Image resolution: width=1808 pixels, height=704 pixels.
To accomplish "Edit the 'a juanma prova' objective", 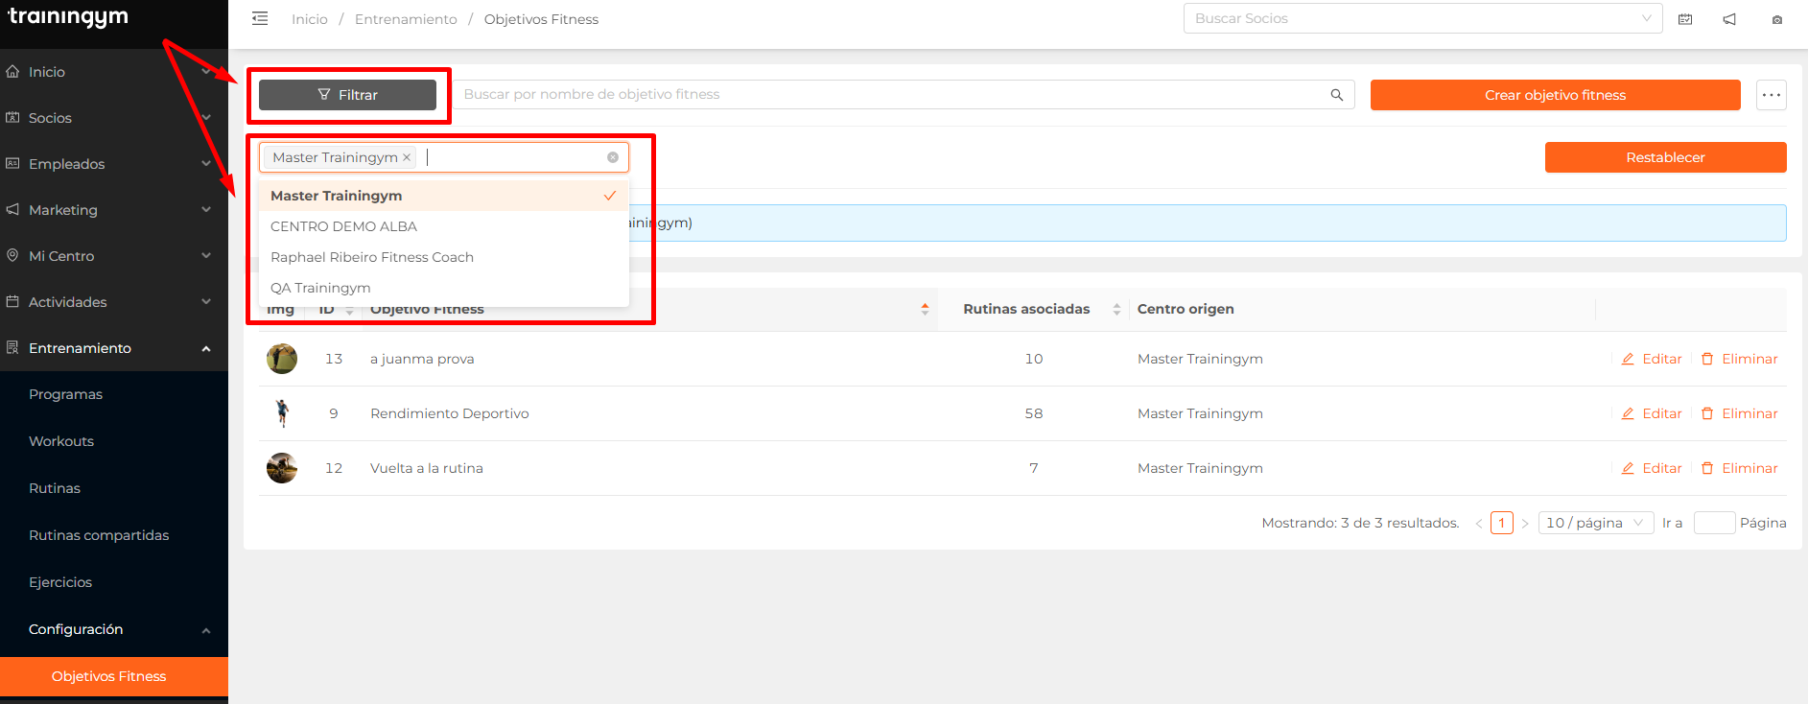I will (x=1652, y=359).
